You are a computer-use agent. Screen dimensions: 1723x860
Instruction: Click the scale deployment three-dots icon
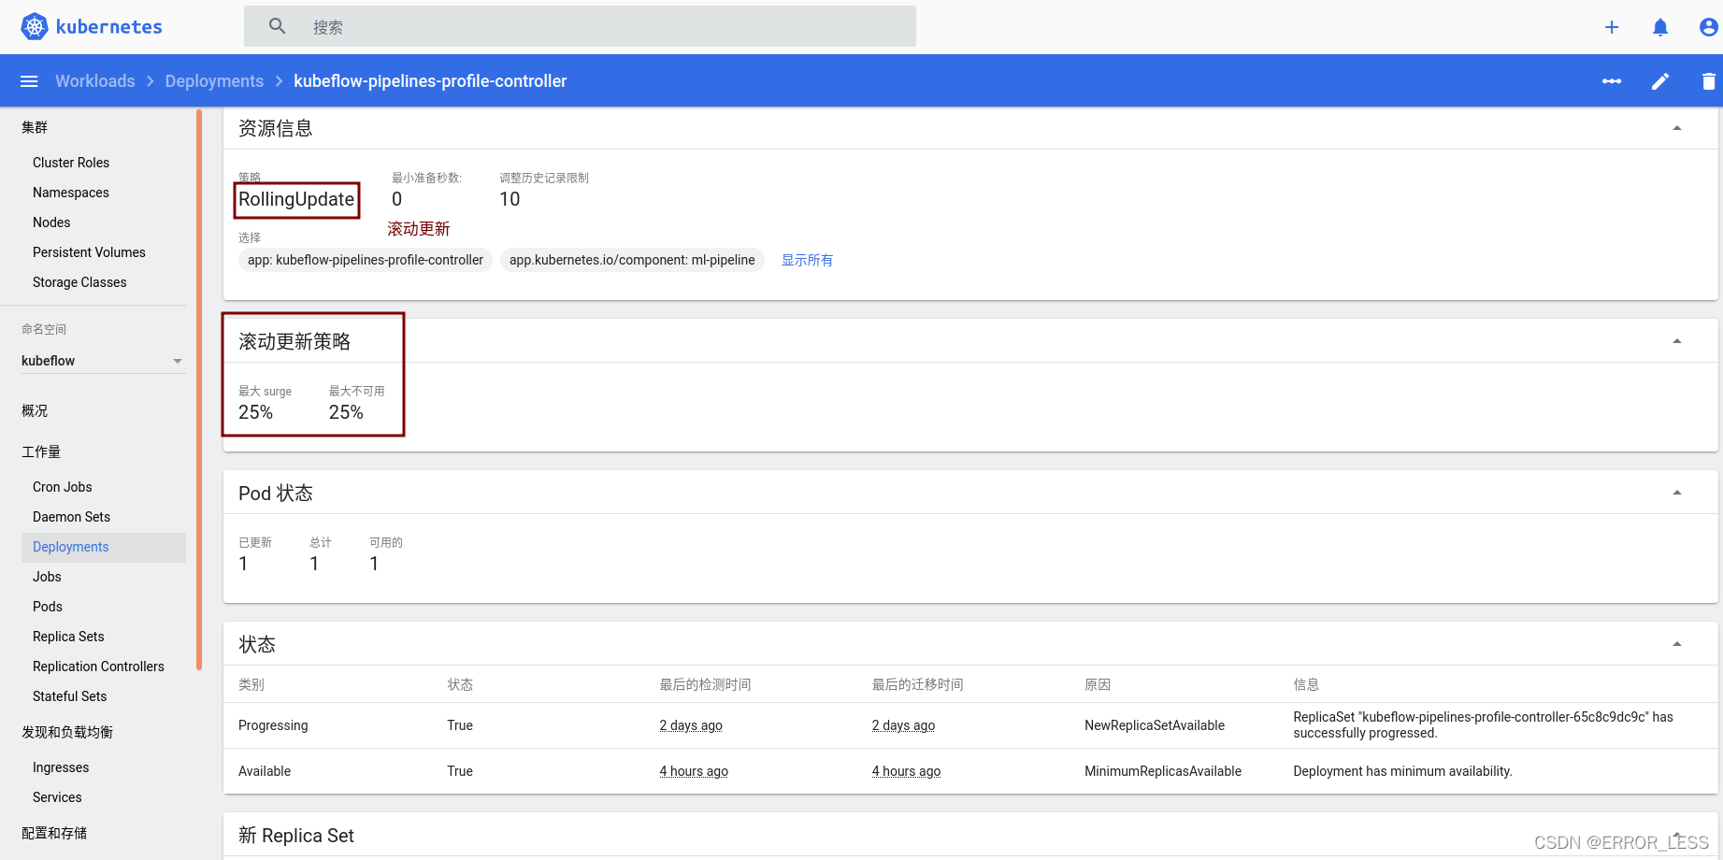pos(1612,81)
